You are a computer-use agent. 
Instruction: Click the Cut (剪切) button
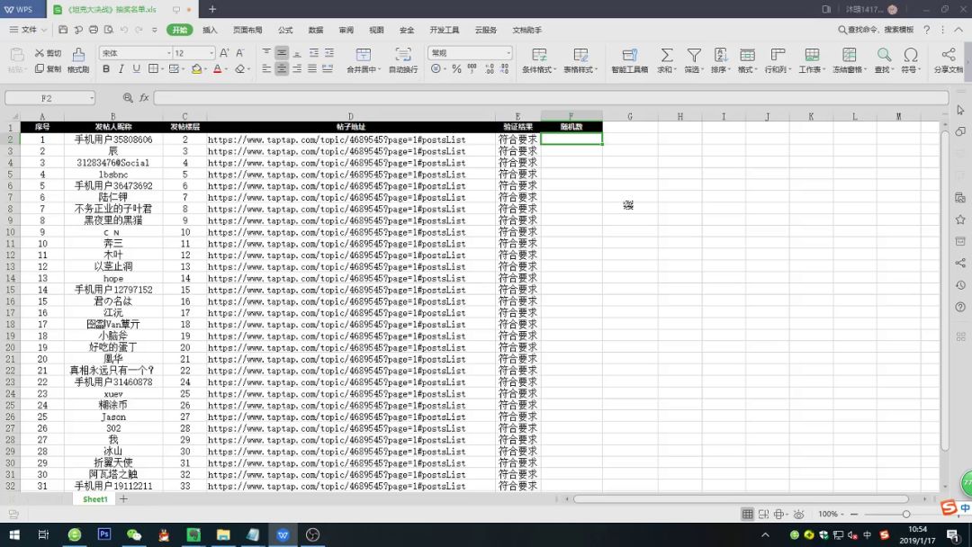point(48,53)
